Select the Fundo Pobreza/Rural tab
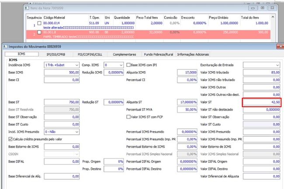 tap(159, 54)
